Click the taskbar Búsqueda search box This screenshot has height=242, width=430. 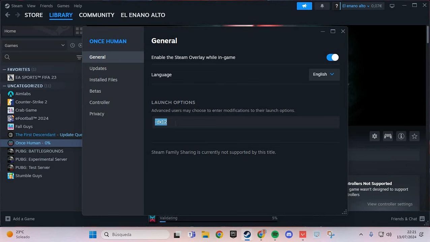[x=135, y=235]
